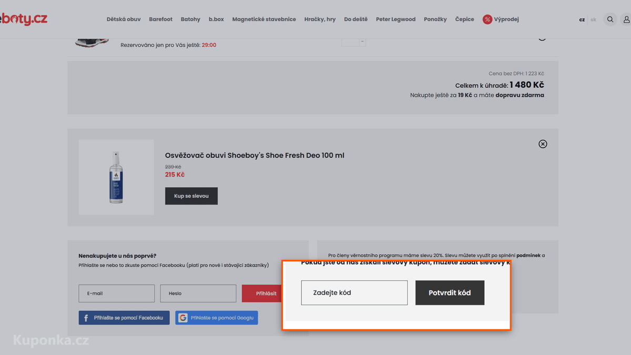Image resolution: width=631 pixels, height=355 pixels.
Task: Click Potvrdit kód button
Action: click(x=450, y=293)
